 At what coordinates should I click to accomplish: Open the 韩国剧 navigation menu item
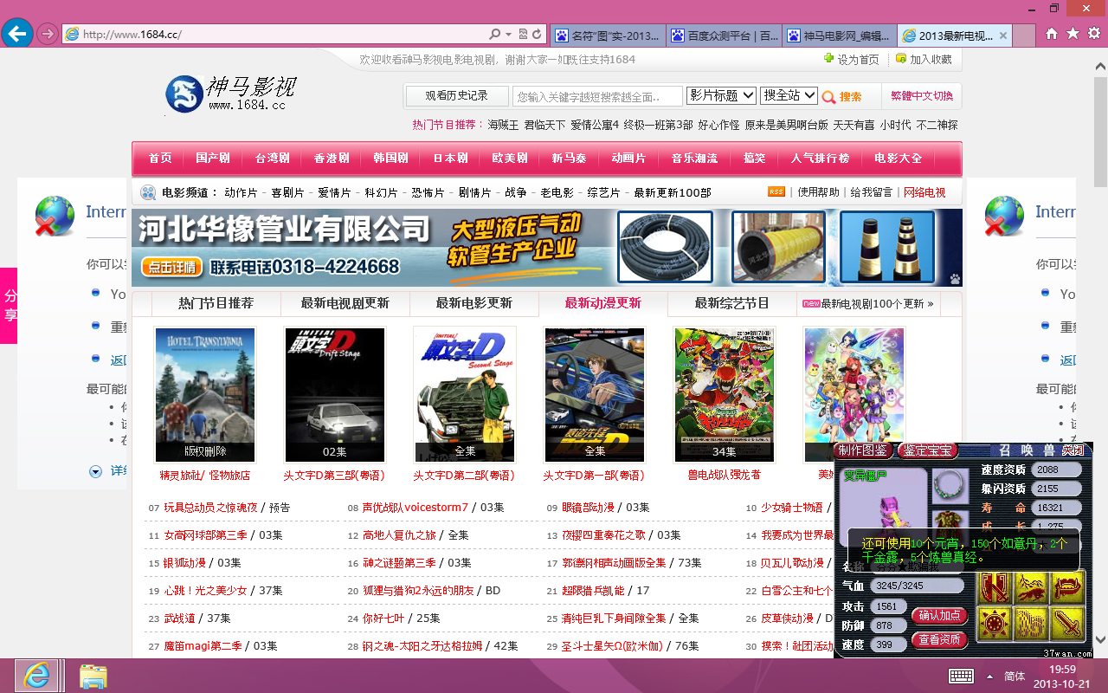(391, 159)
